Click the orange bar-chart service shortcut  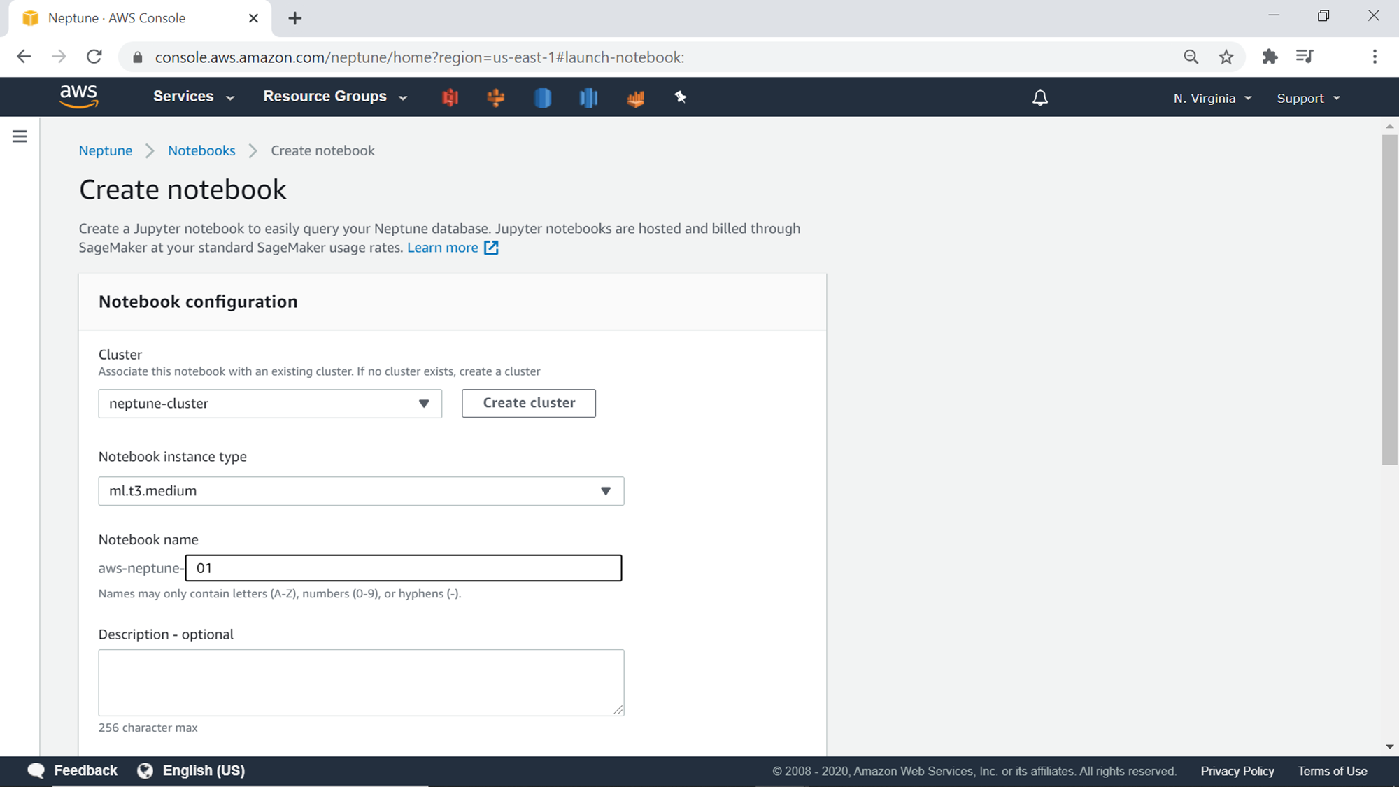[635, 98]
